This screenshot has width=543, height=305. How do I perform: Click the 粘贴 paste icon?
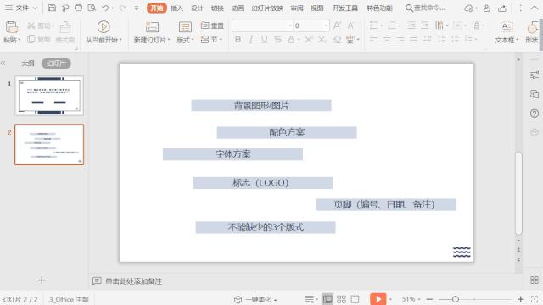point(11,27)
